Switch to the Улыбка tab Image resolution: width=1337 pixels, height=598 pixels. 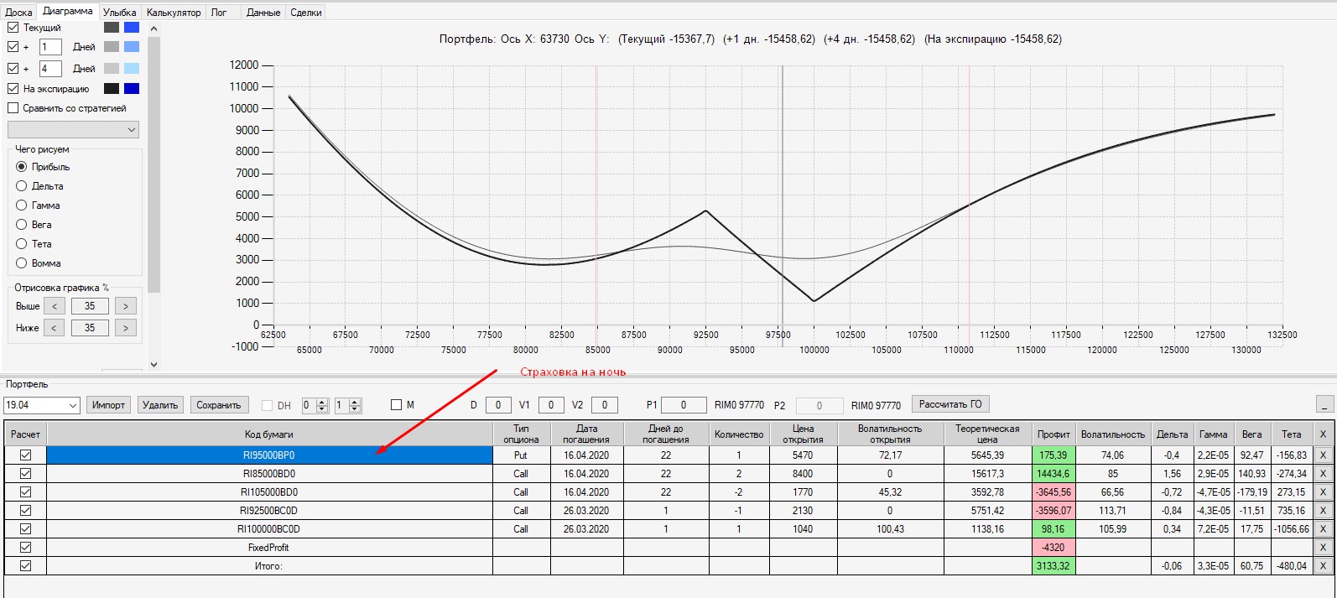(x=120, y=13)
